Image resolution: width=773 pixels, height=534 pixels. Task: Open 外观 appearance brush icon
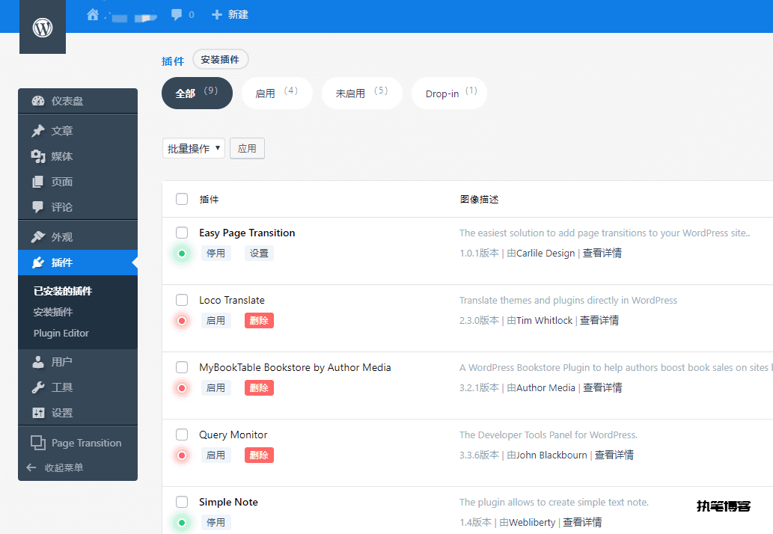(x=38, y=237)
